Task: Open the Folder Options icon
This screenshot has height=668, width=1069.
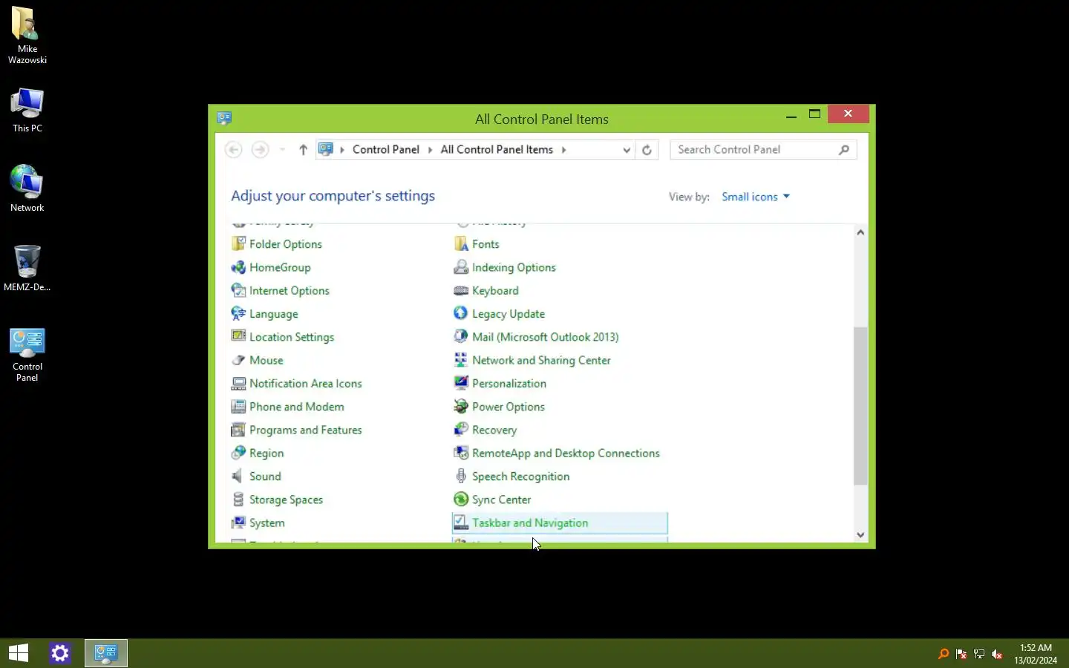Action: pyautogui.click(x=238, y=243)
